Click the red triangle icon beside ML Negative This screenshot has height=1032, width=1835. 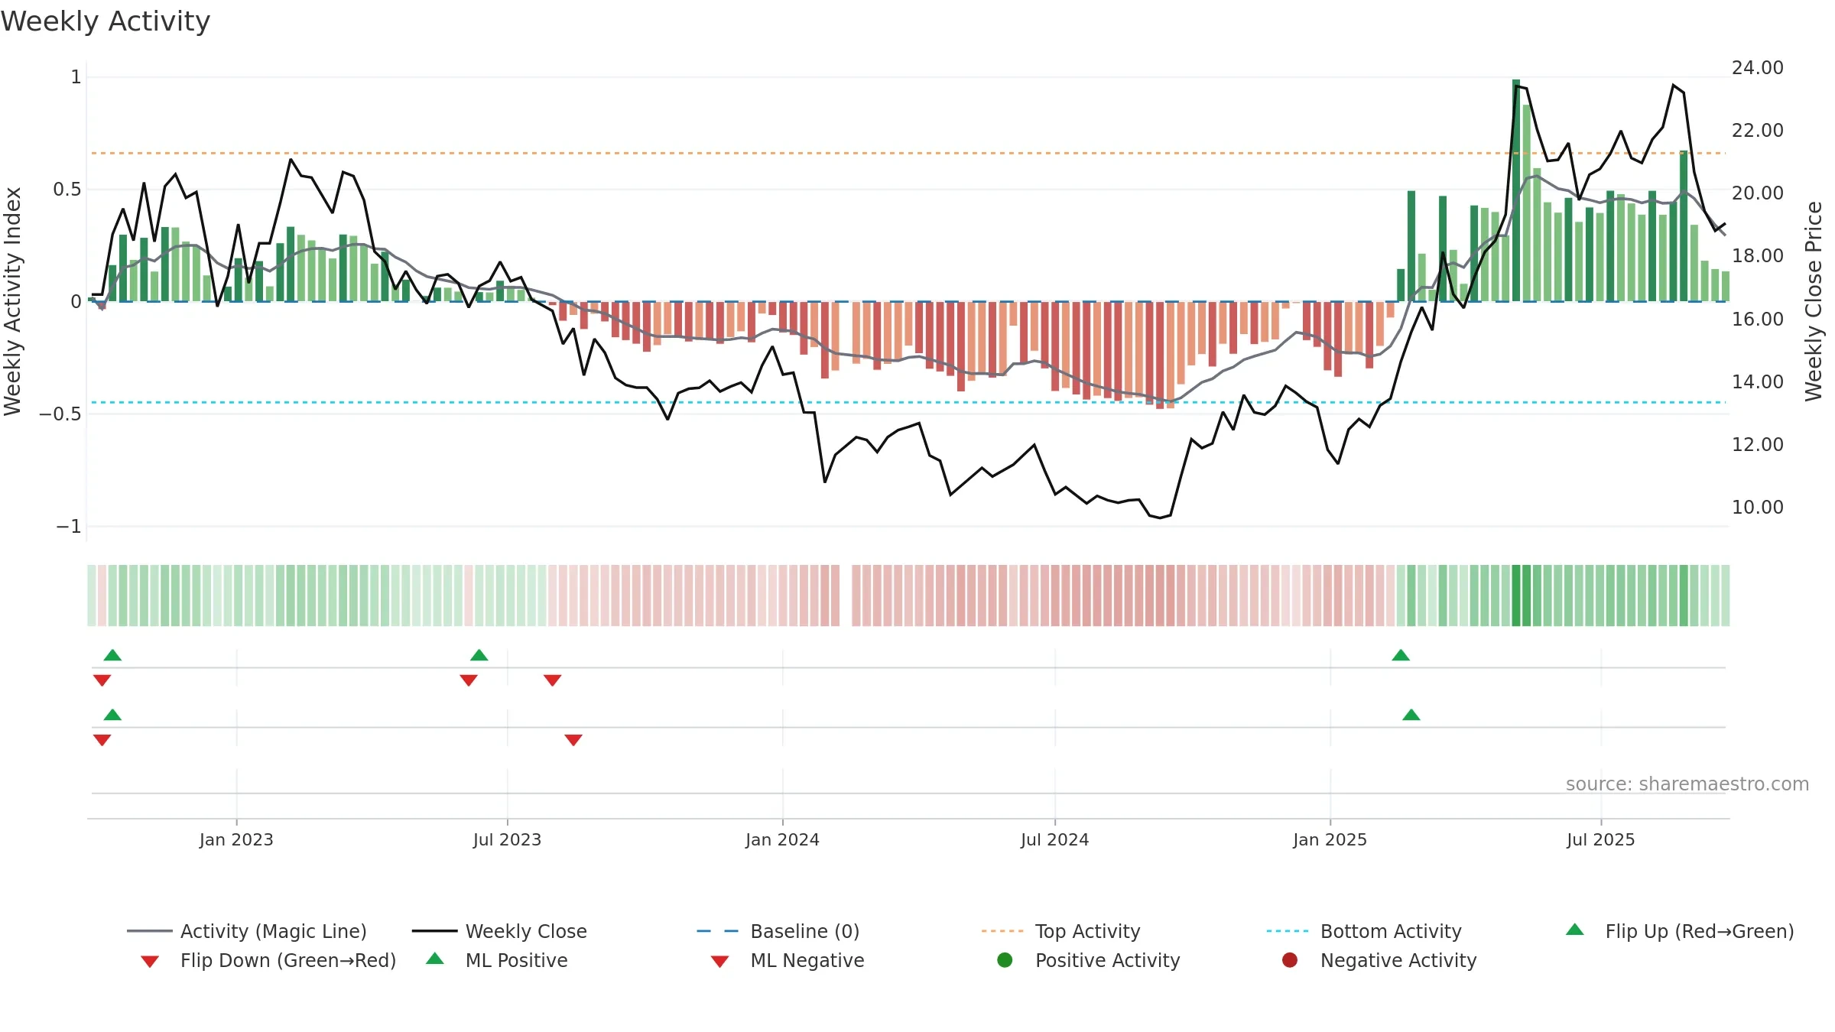(x=719, y=961)
